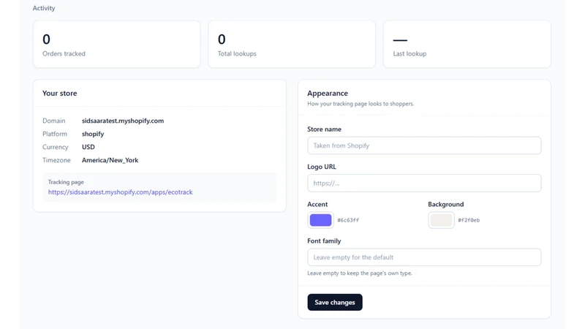
Task: Select the domain sidsaaratest.myshopify.com text
Action: tap(123, 121)
